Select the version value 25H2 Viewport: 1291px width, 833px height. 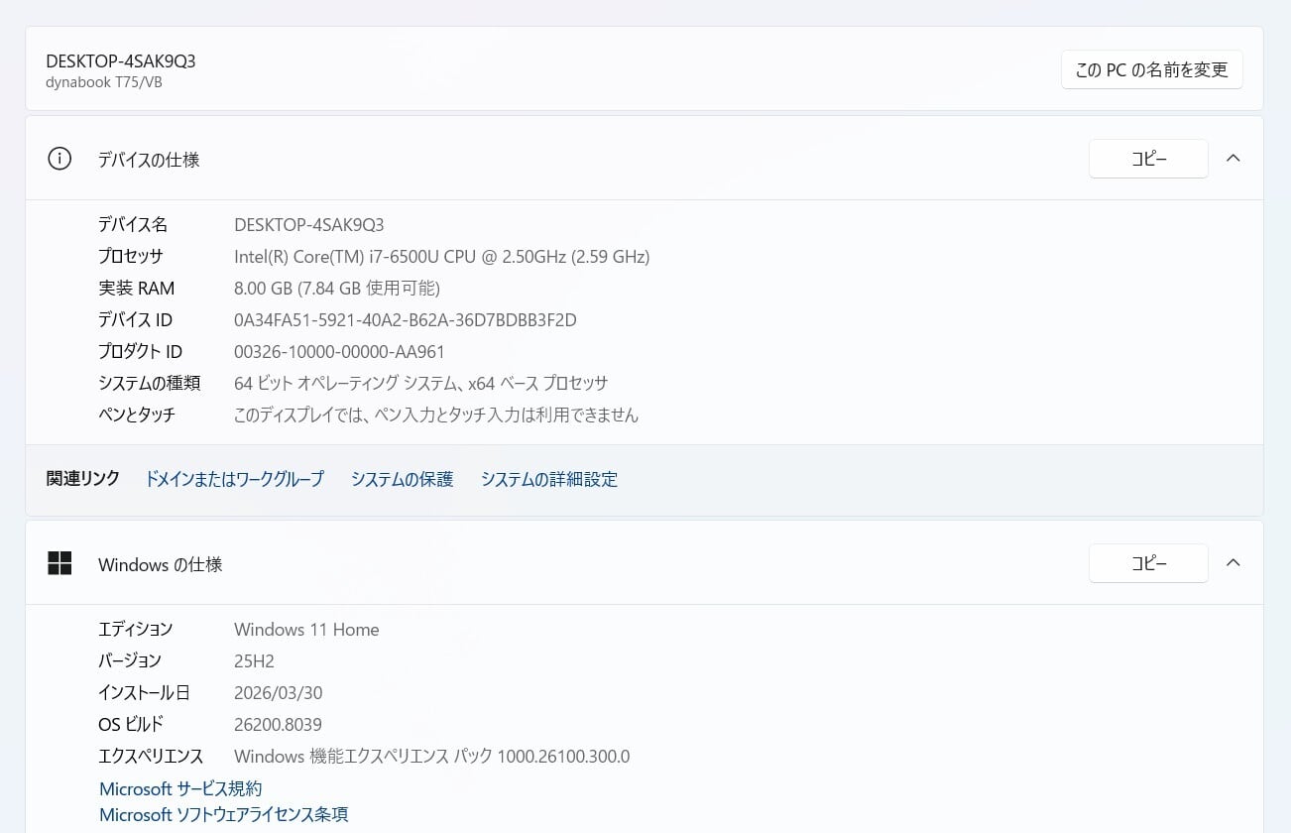coord(254,660)
